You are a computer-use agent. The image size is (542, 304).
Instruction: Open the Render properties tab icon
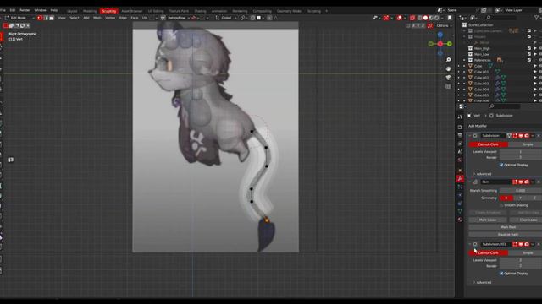click(460, 128)
